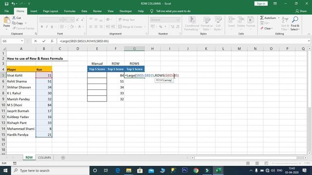312x175 pixels.
Task: Click the Paste clipboard icon
Action: tap(6, 20)
